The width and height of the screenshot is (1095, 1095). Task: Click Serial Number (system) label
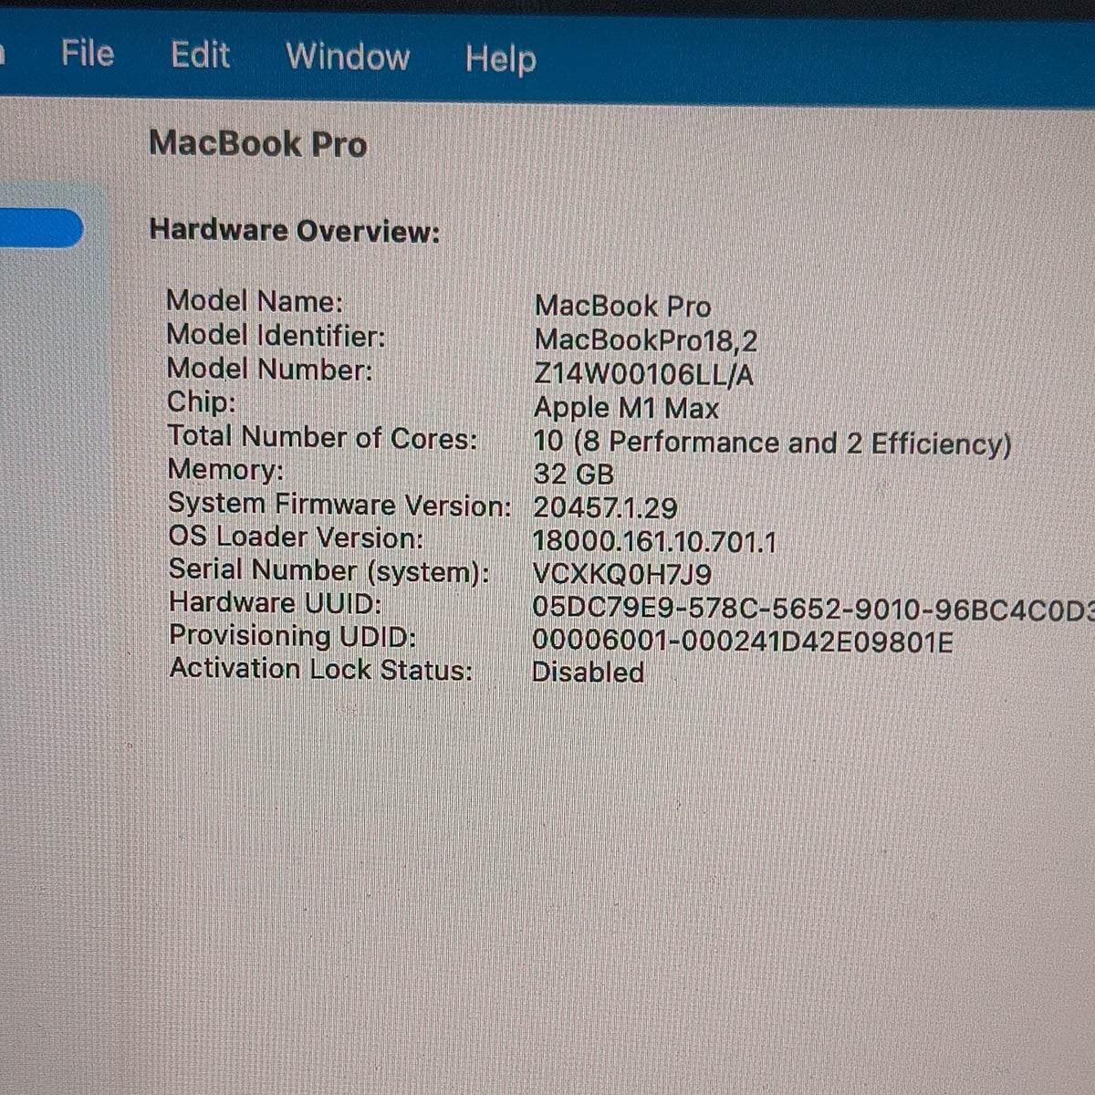point(328,570)
